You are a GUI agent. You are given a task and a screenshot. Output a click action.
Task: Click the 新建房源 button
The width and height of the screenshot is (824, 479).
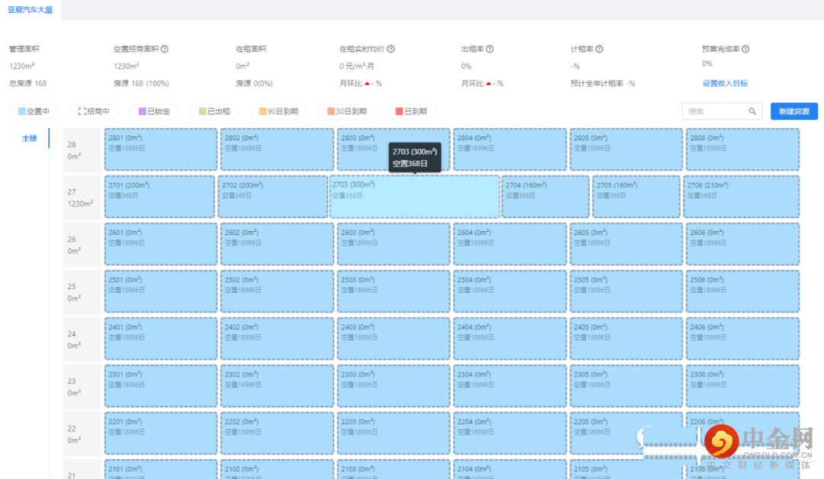click(794, 111)
